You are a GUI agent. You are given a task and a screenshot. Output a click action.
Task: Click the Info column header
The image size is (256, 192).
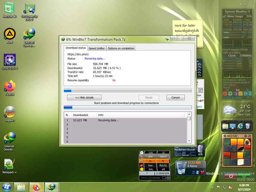click(101, 115)
